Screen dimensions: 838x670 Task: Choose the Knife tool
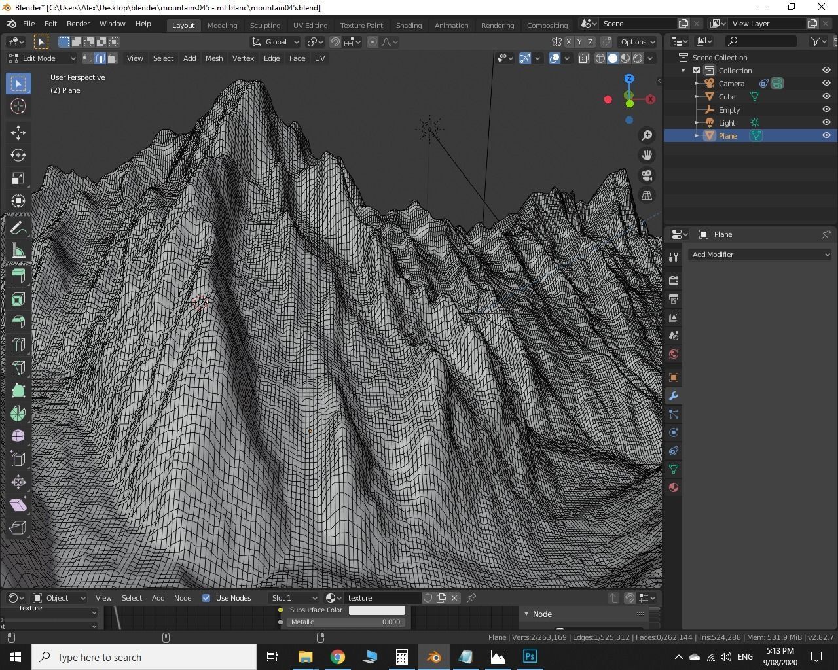coord(18,368)
